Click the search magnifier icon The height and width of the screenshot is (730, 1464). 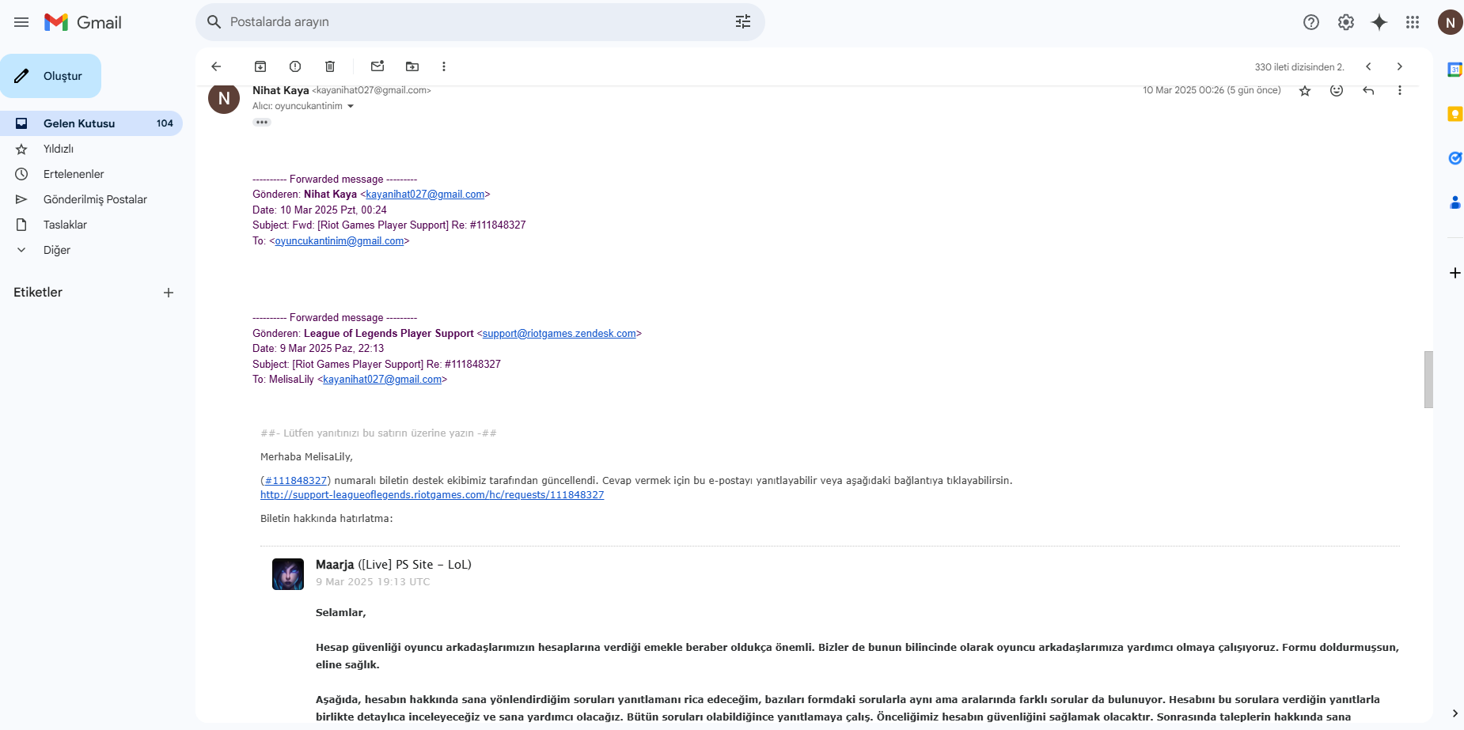214,22
